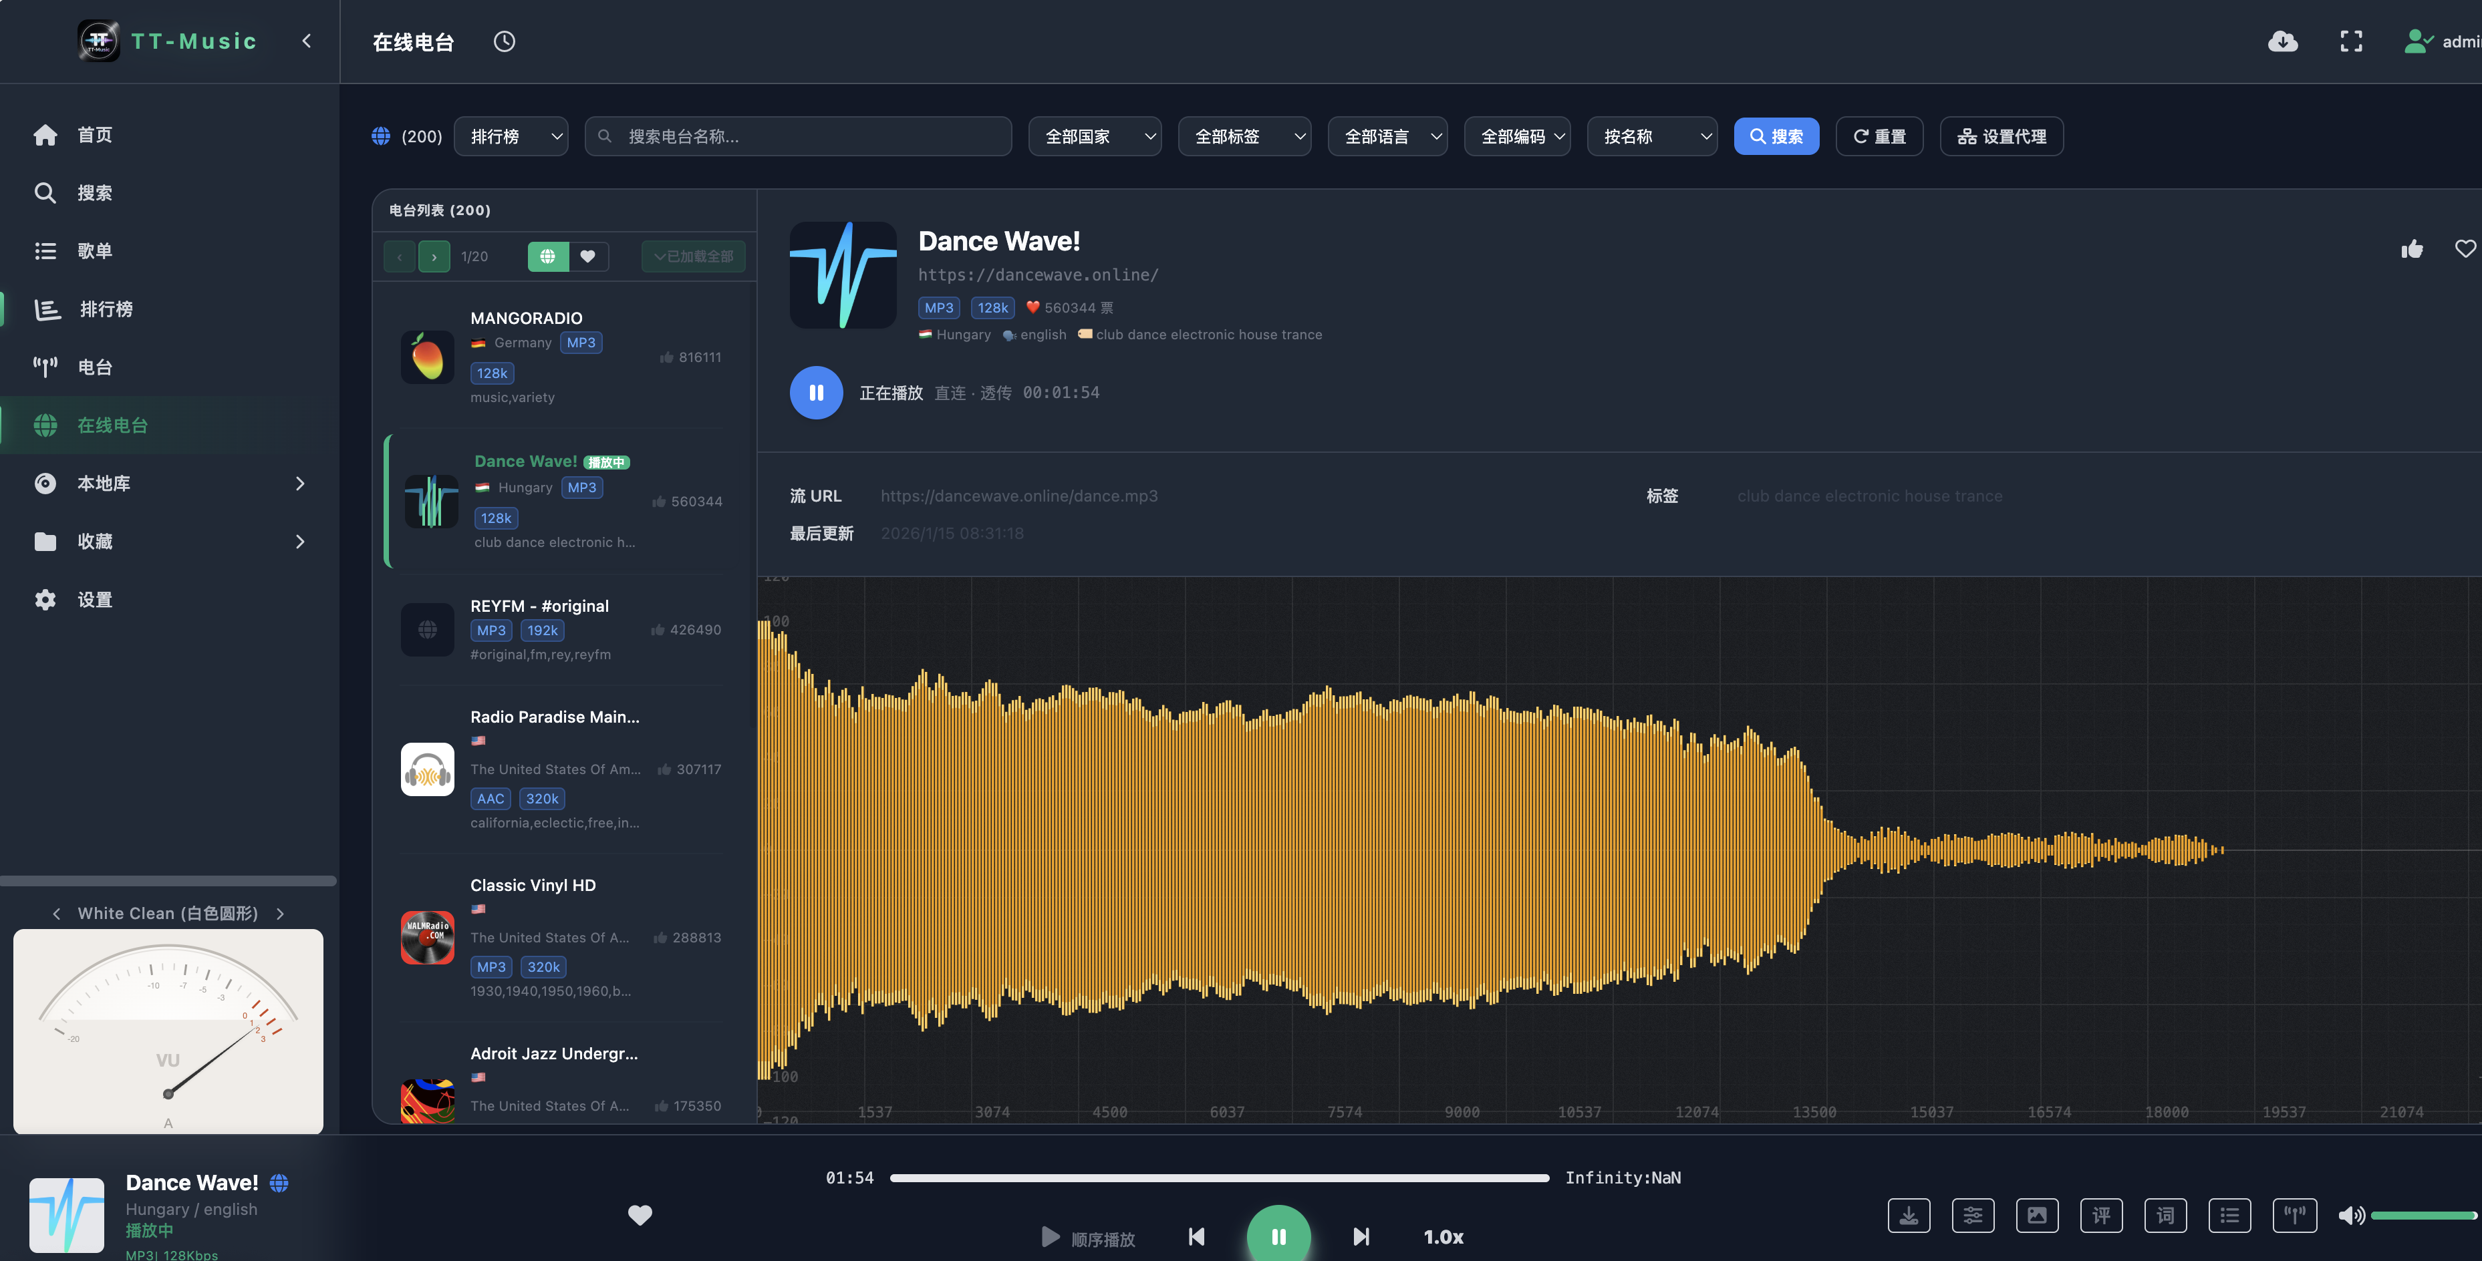Open the 全部语言 language dropdown

1387,137
